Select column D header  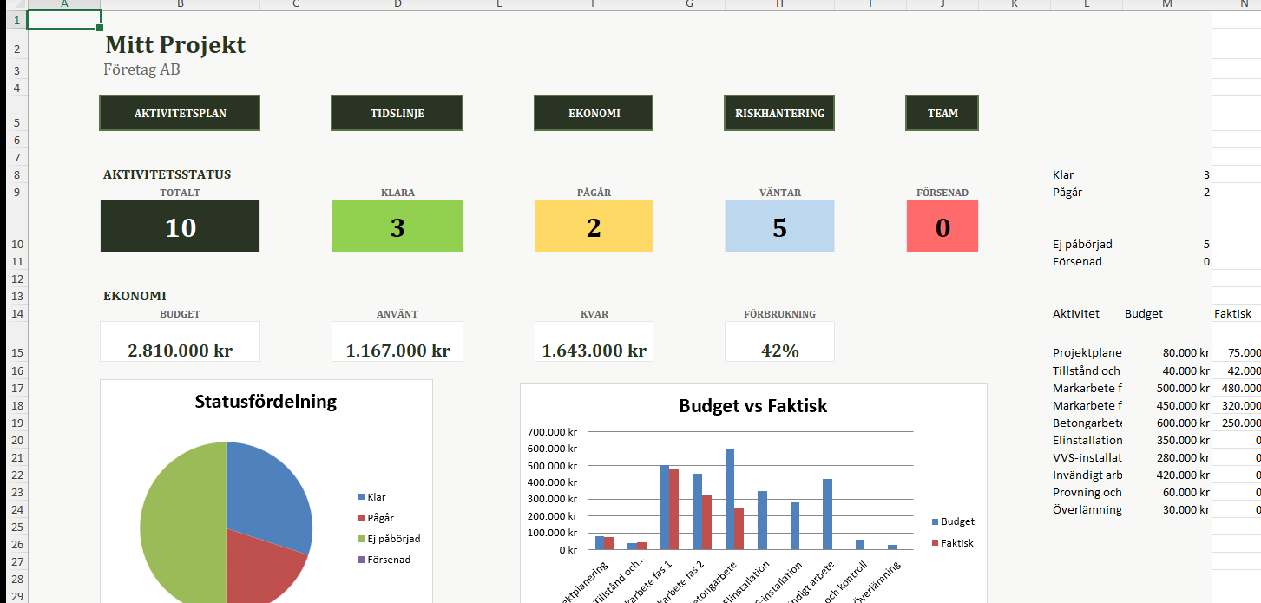tap(397, 4)
